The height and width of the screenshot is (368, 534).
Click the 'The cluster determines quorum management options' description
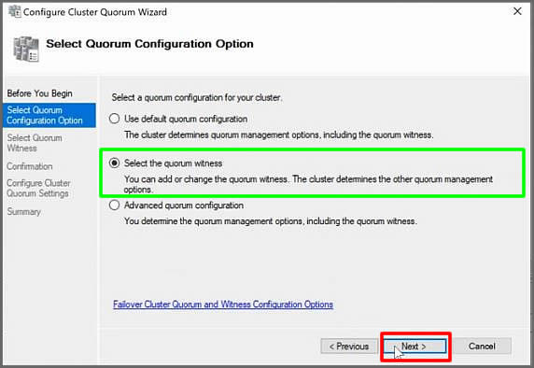click(x=278, y=134)
